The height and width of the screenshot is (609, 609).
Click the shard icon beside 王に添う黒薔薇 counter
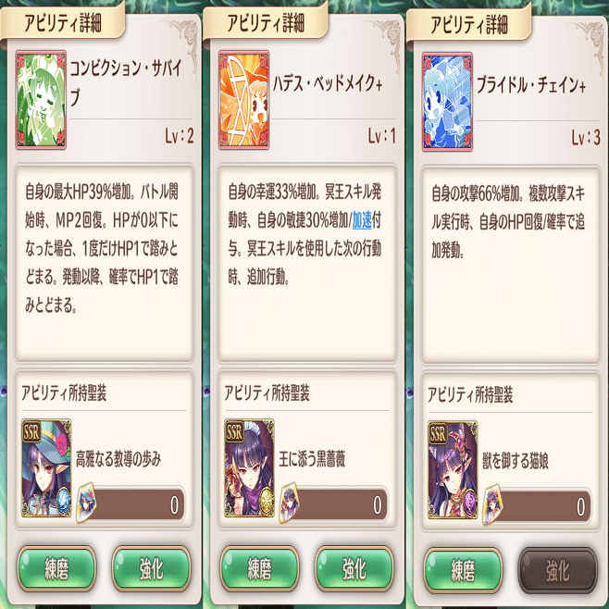(x=290, y=503)
